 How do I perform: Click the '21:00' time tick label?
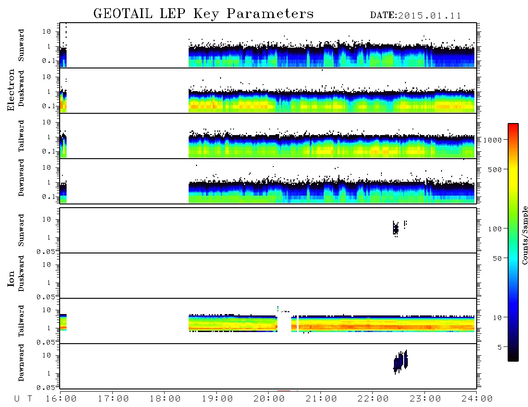coord(321,399)
